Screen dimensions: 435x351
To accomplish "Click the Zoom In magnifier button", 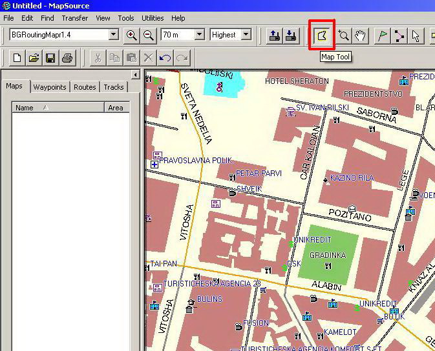I will coord(131,35).
